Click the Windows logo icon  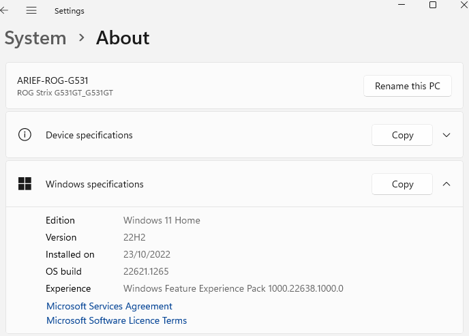pos(25,184)
